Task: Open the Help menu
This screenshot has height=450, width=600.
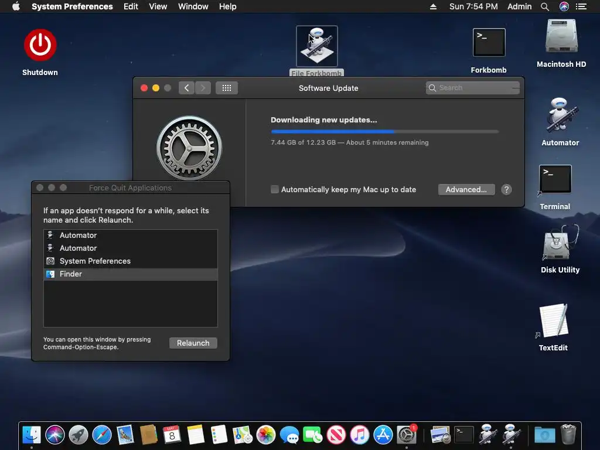Action: coord(228,6)
